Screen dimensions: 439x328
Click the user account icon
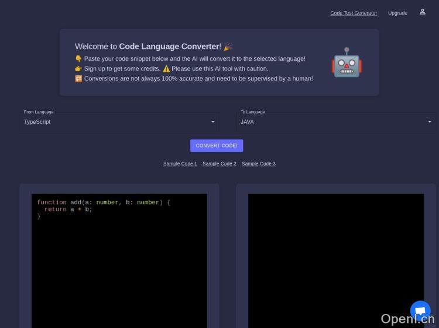[x=422, y=12]
